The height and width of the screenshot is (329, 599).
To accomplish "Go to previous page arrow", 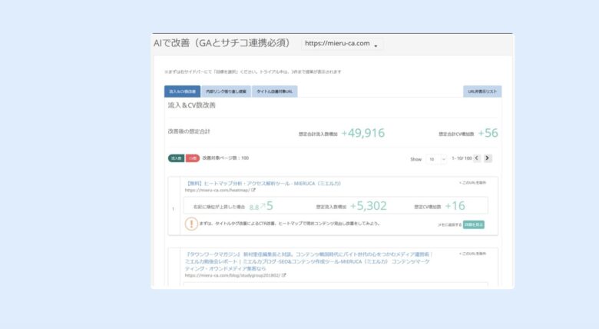I will tap(476, 158).
